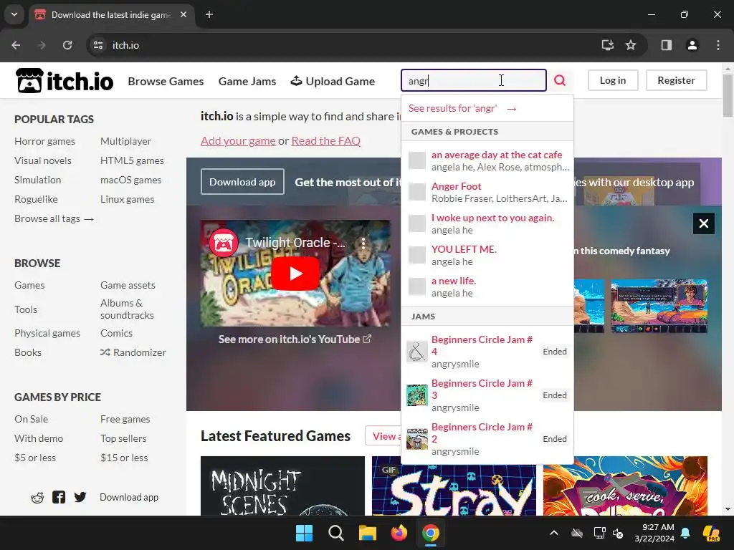Open Game Jams page
Screen dimensions: 734x550
247,82
